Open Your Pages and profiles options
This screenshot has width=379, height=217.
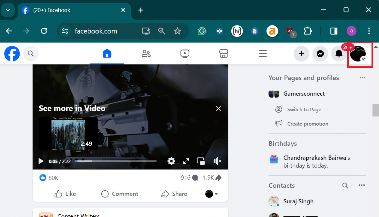(362, 77)
